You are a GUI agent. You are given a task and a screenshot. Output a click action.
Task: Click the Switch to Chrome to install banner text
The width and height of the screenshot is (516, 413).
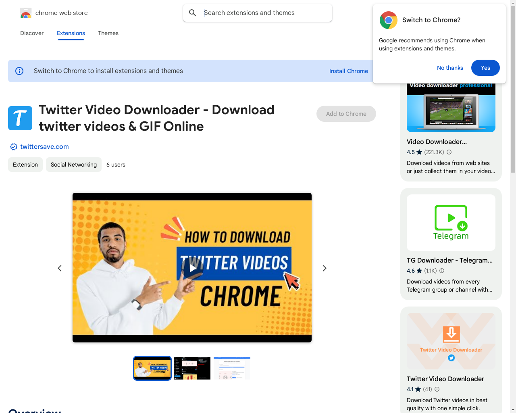click(108, 71)
